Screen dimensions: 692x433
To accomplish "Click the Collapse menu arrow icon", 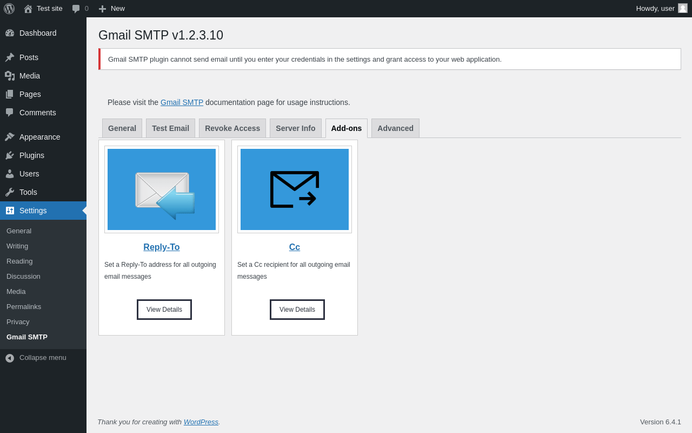I will pyautogui.click(x=10, y=358).
